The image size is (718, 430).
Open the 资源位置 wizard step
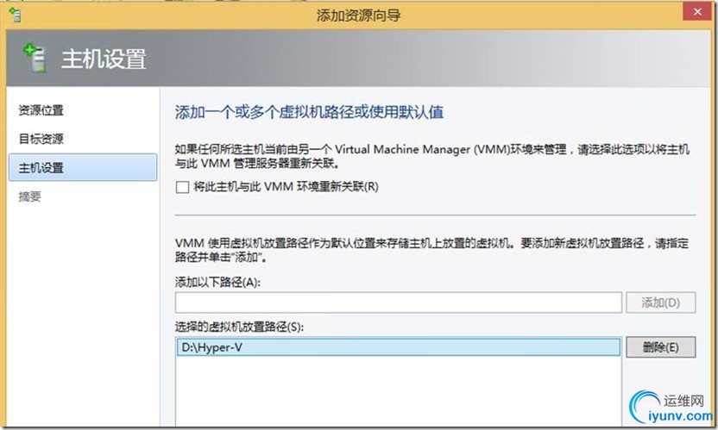click(41, 110)
